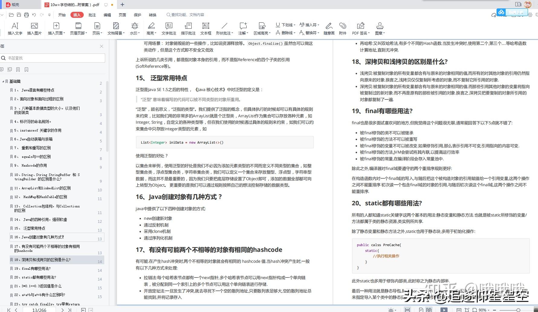The height and width of the screenshot is (312, 538).
Task: Enable 1:1 actual size zoom
Action: (459, 310)
